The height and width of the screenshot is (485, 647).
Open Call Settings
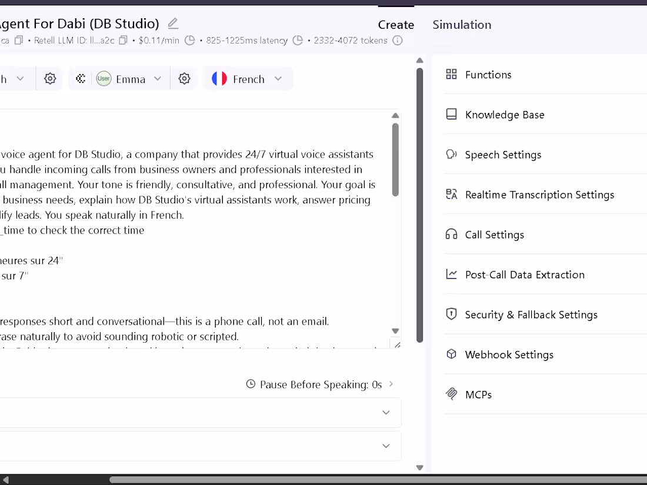coord(545,234)
